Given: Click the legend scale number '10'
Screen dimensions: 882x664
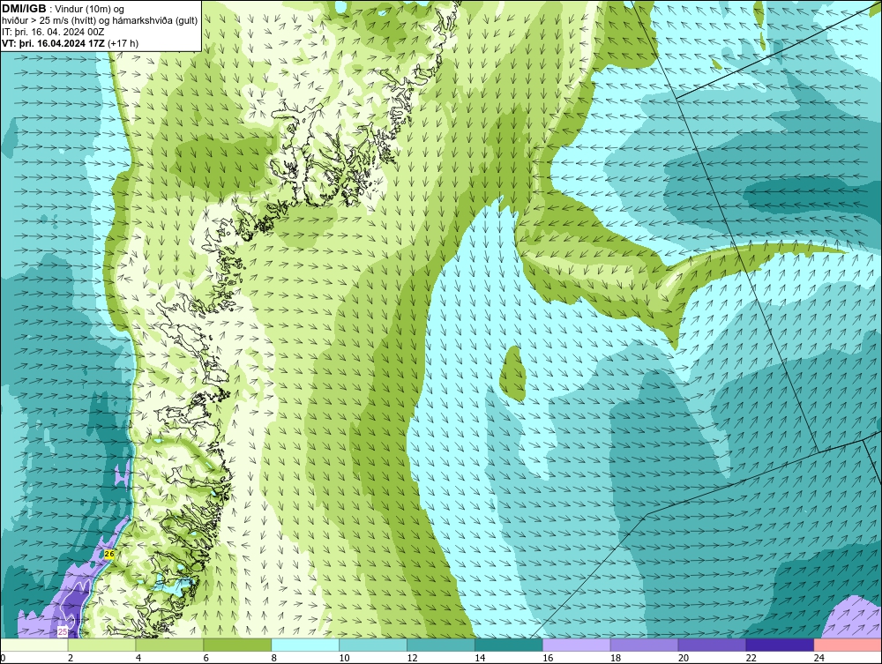Looking at the screenshot, I should (344, 658).
